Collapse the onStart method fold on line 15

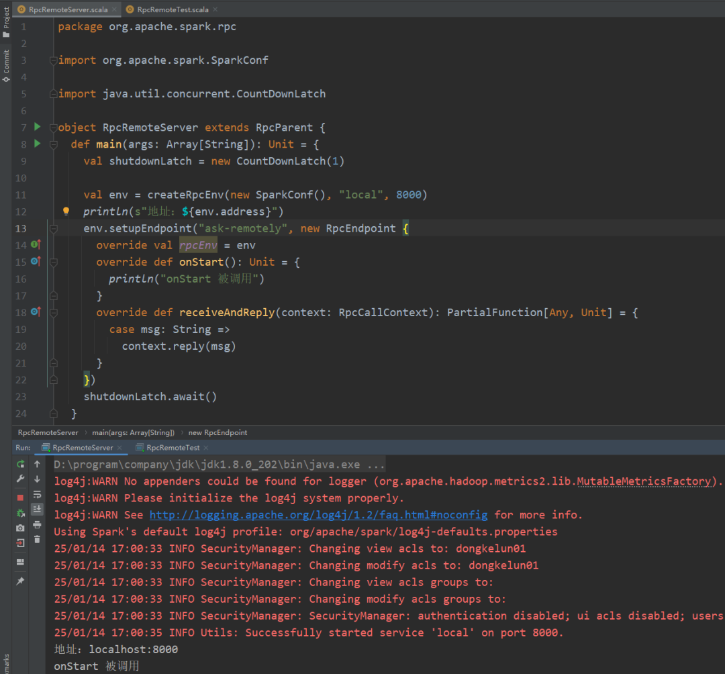click(54, 262)
